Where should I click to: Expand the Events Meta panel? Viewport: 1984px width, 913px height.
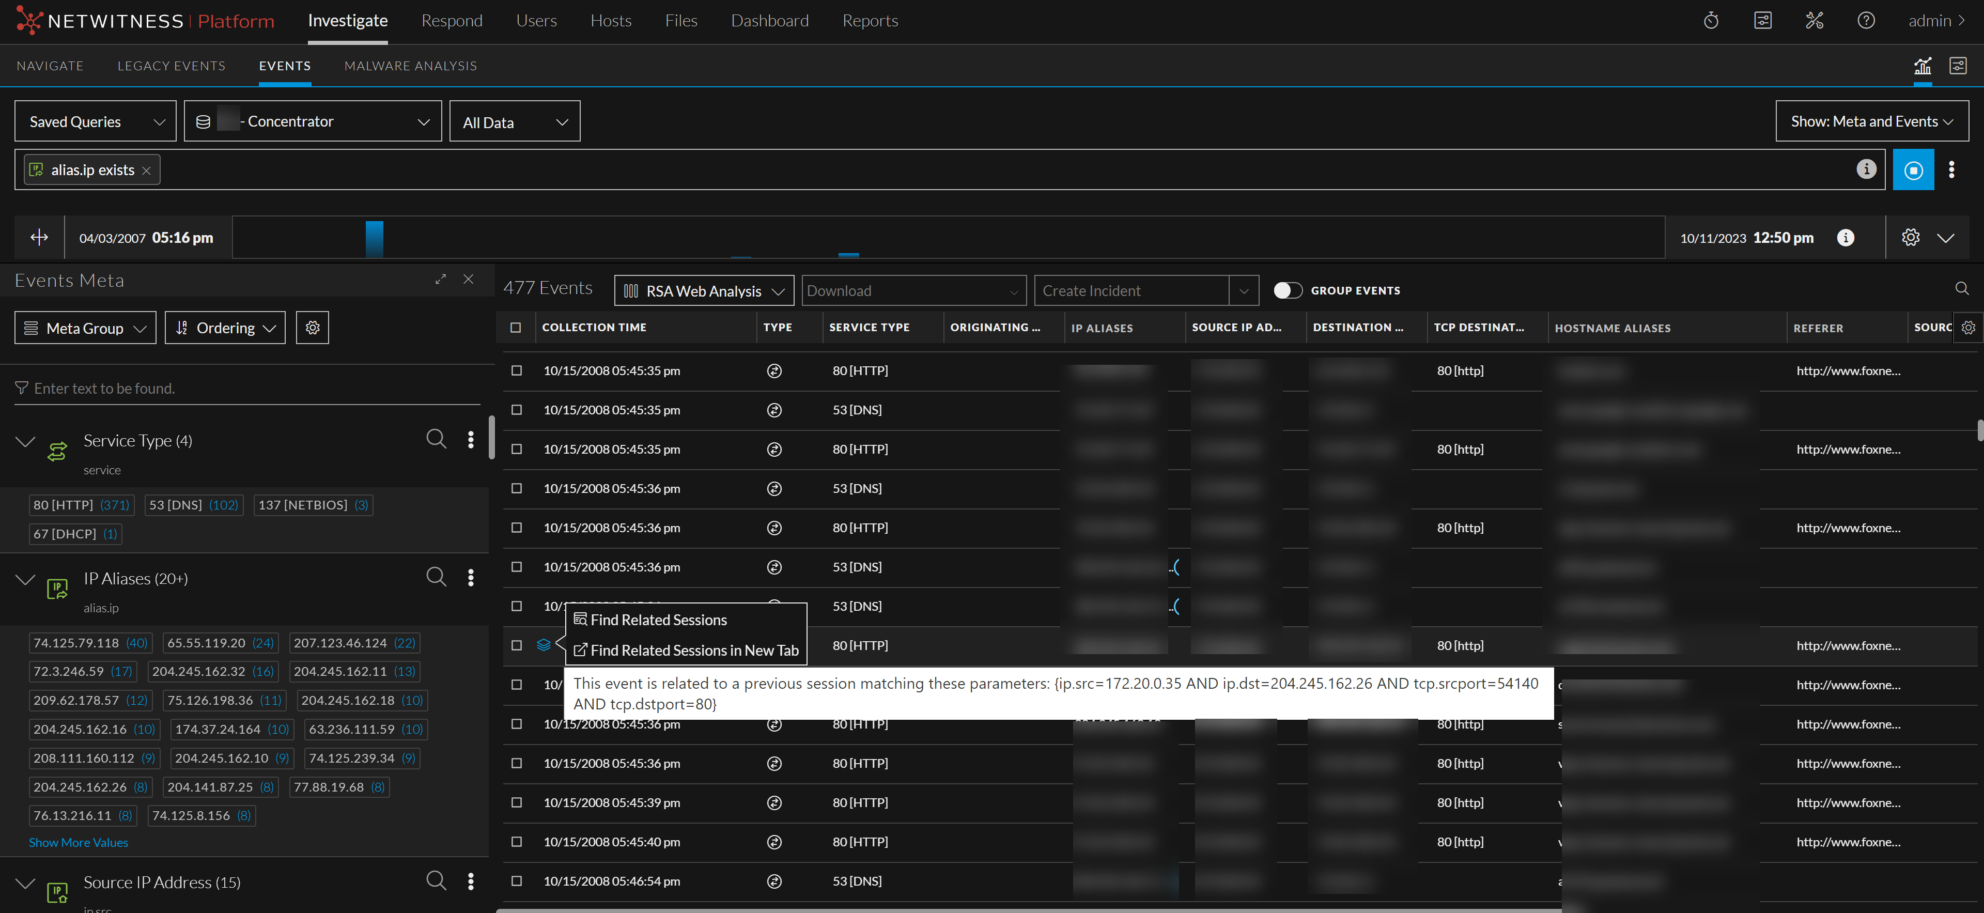(441, 279)
